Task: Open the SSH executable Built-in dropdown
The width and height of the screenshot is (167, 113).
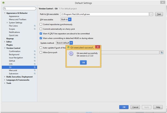Action: [70, 19]
